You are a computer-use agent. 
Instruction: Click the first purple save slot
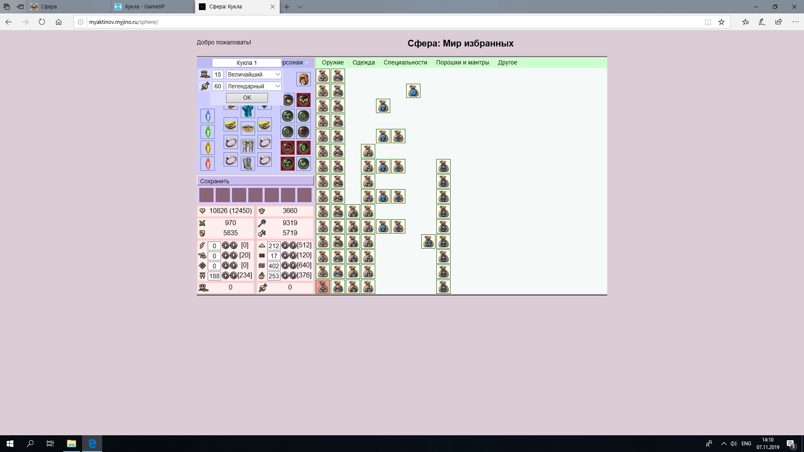tap(206, 195)
